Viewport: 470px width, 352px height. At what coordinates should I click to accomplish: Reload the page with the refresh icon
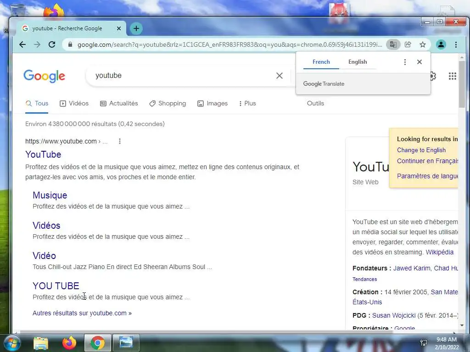[x=52, y=44]
